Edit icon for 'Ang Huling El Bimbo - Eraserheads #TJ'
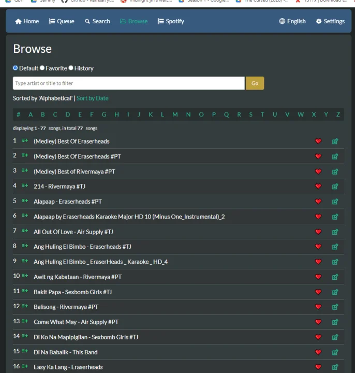 tap(335, 247)
